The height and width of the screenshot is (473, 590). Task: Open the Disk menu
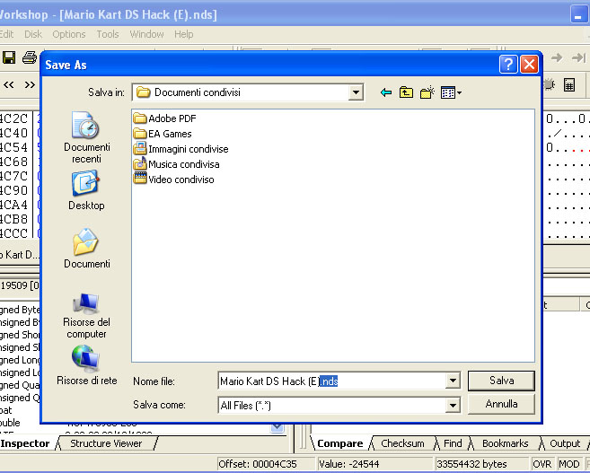(33, 34)
